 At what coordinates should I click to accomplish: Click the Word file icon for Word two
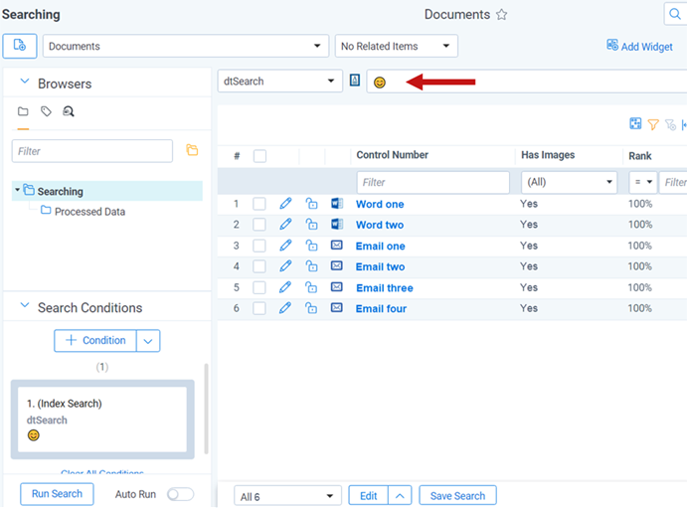coord(336,224)
